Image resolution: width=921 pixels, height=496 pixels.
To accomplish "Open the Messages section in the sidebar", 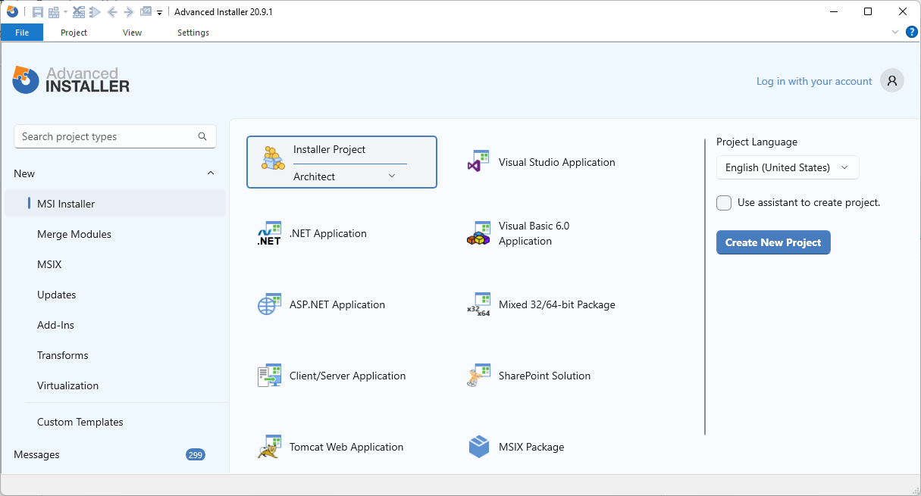I will tap(36, 454).
